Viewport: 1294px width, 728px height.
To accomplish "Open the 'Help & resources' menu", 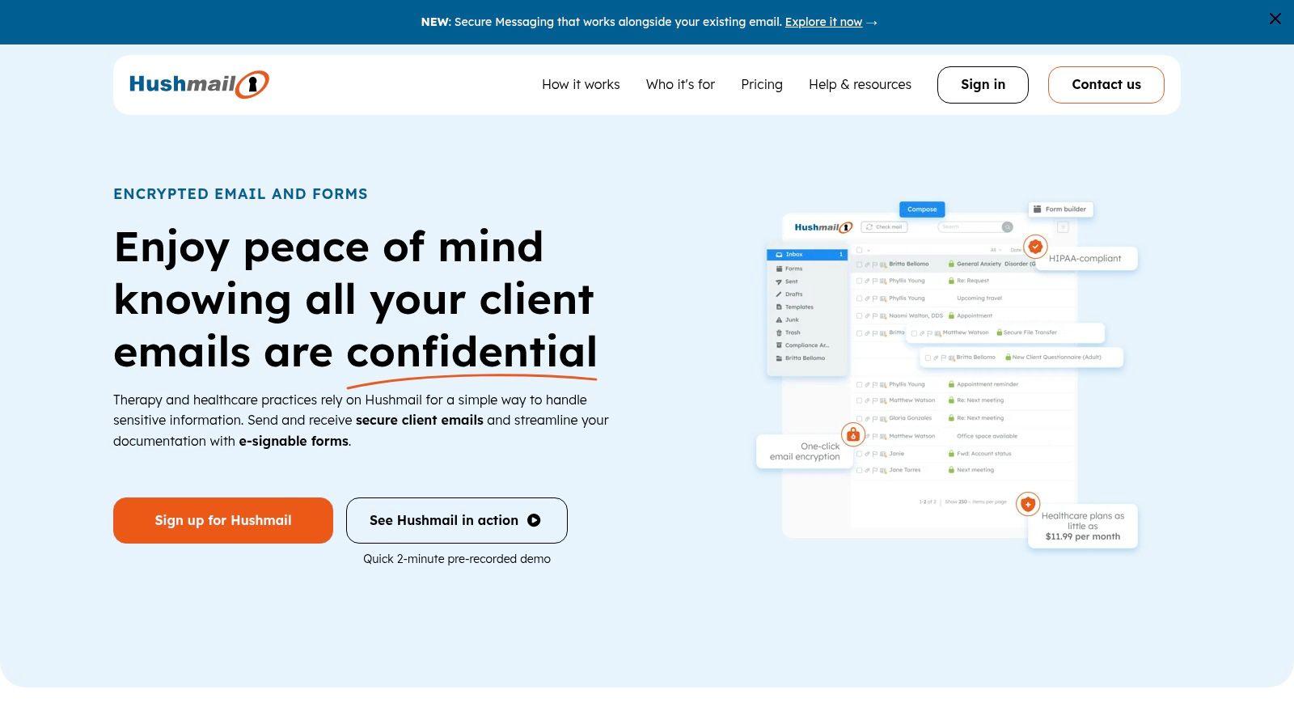I will tap(860, 84).
